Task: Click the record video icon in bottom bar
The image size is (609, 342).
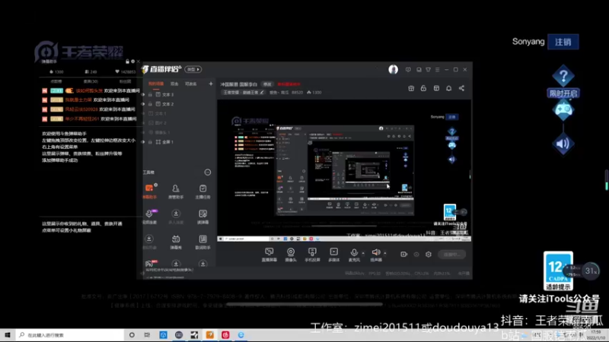Action: click(403, 255)
